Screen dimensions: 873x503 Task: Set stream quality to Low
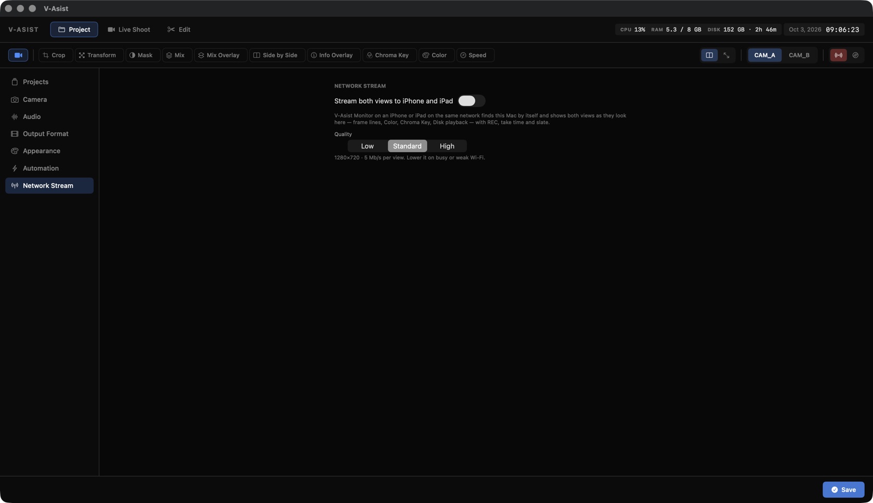point(367,146)
